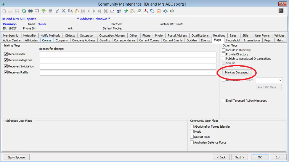Image resolution: width=289 pixels, height=162 pixels.
Task: Tick Aboriginal or Torres Islander flag
Action: [192, 126]
